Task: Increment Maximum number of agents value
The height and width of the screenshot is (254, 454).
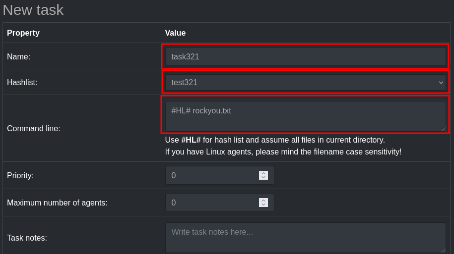Action: [263, 200]
